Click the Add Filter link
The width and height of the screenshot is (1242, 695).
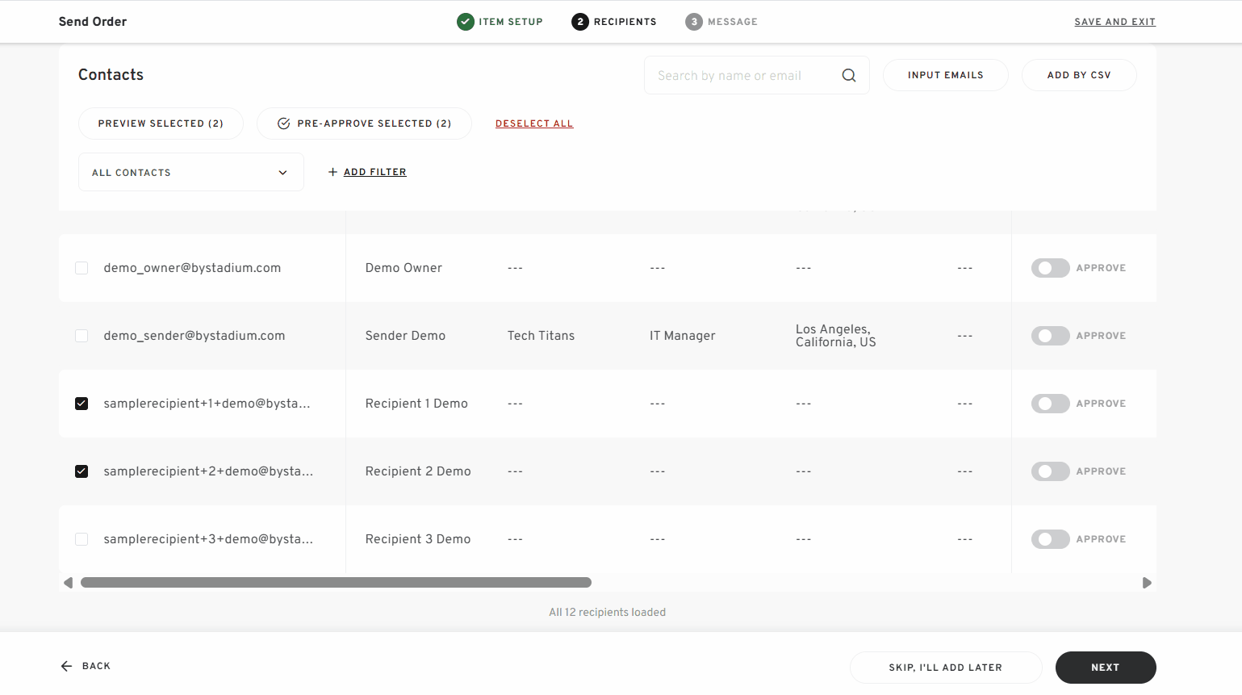click(x=375, y=172)
